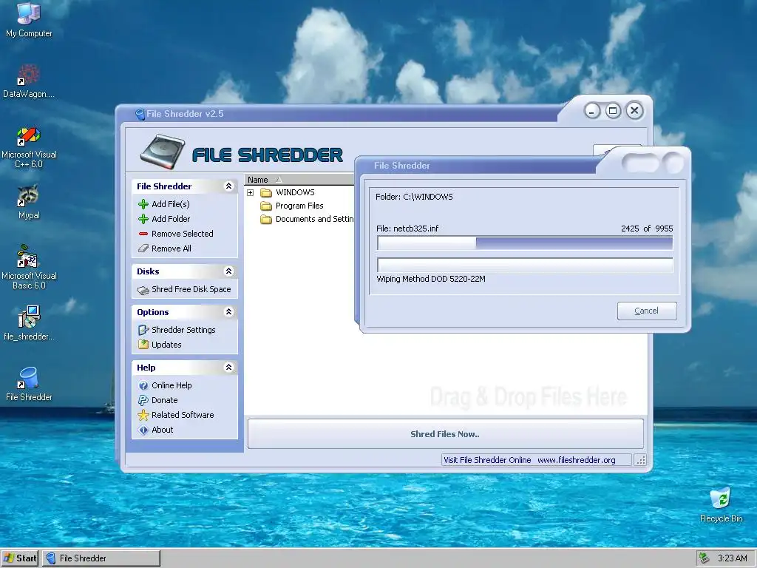Viewport: 757px width, 568px height.
Task: Select Microsoft Visual C++ 6.0 desktop icon
Action: tap(29, 147)
